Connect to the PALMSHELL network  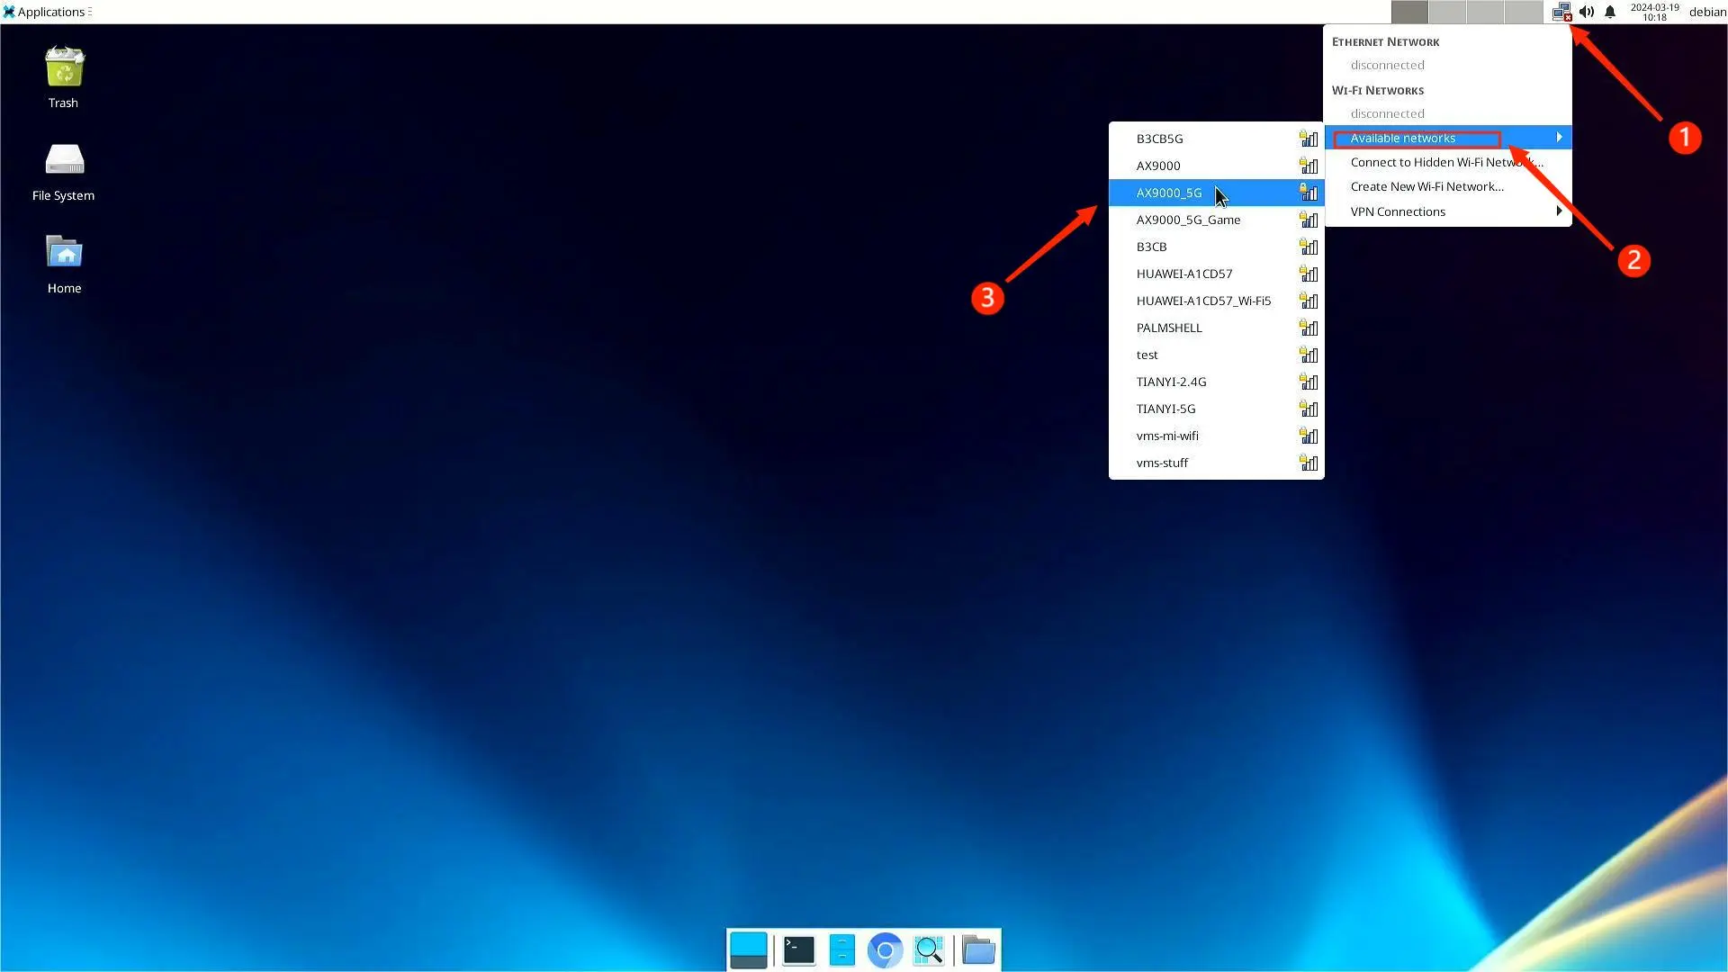1216,328
